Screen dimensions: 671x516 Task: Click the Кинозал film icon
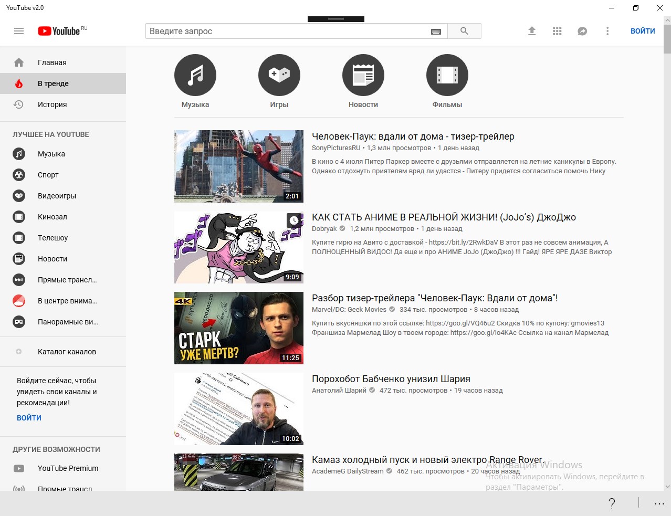[x=19, y=217]
